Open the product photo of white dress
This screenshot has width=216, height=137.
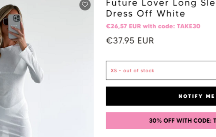(x=47, y=68)
